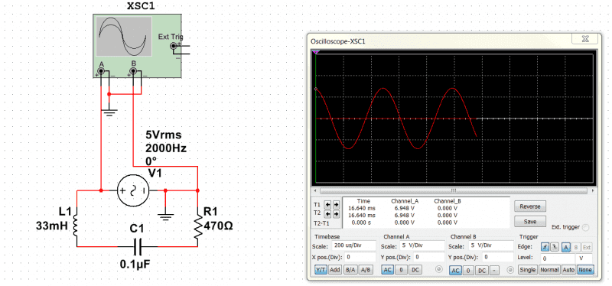Click trigger Level value field
Image resolution: width=612 pixels, height=286 pixels.
[558, 258]
